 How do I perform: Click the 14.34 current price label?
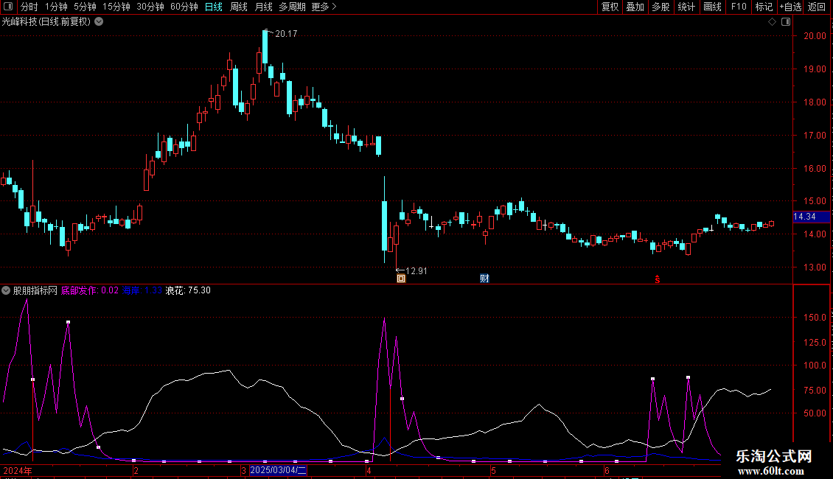tap(811, 217)
